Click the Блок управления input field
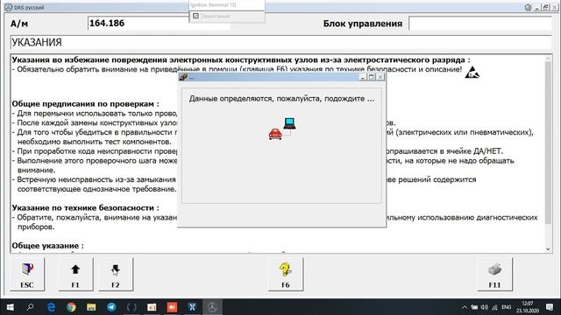Viewport: 561px width, 315px height. [480, 24]
